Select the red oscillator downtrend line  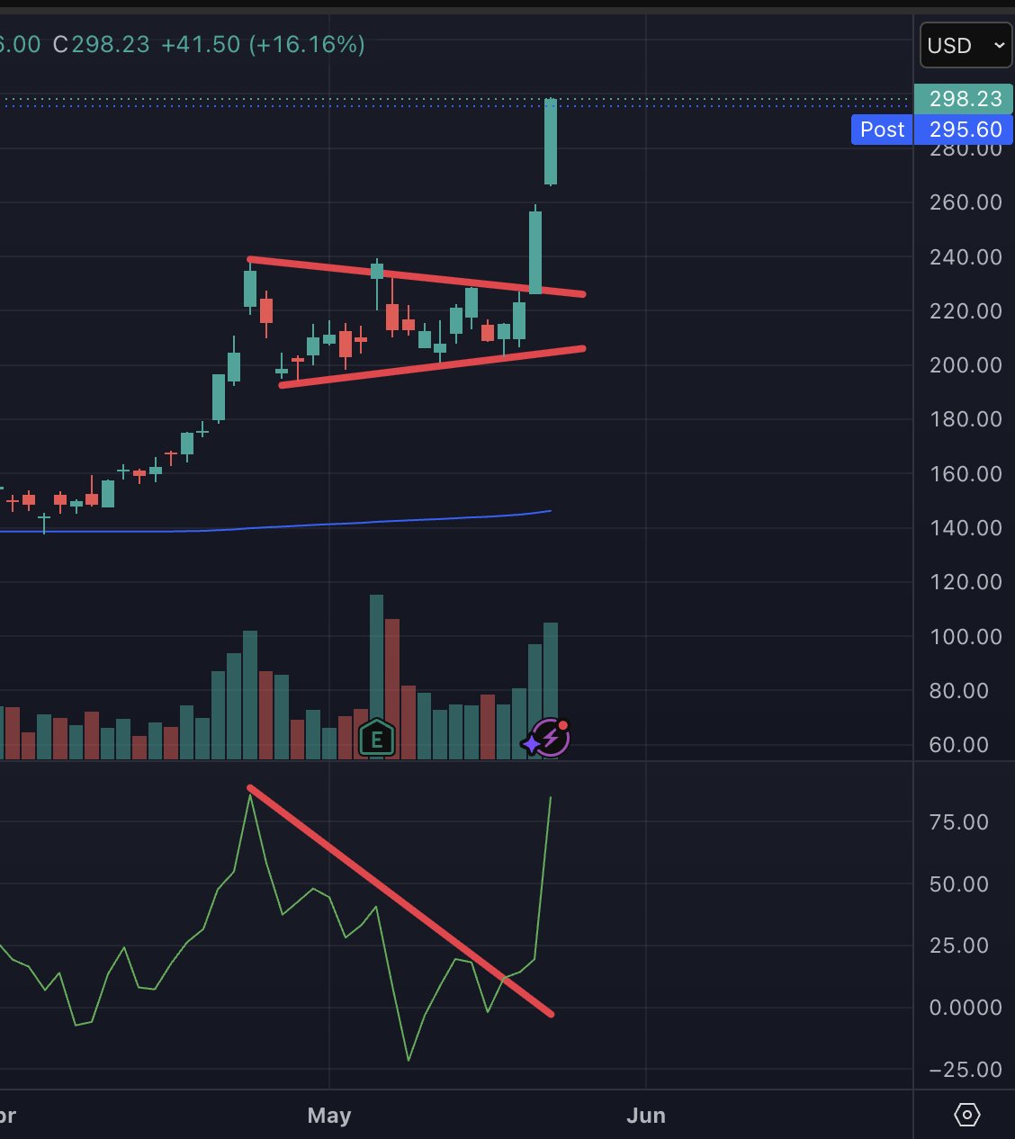click(x=400, y=901)
